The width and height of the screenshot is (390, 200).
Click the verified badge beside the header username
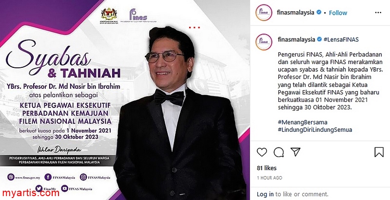pyautogui.click(x=319, y=12)
